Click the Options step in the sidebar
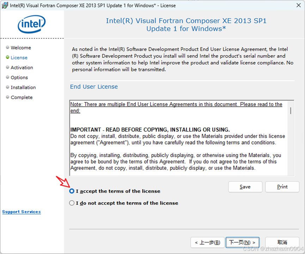 click(19, 78)
